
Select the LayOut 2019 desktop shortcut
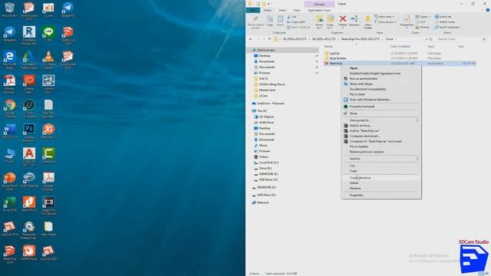point(9,228)
